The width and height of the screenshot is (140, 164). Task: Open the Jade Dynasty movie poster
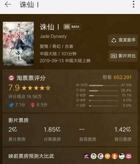[x=18, y=44]
